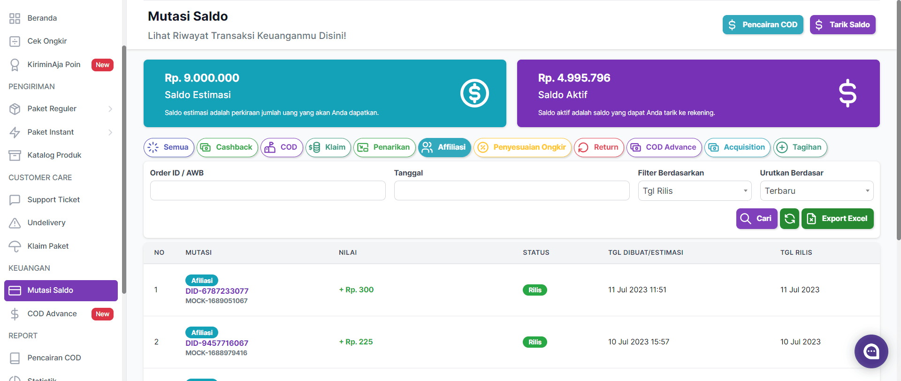The height and width of the screenshot is (381, 901).
Task: Open the Urutkan Berdasar dropdown
Action: (817, 191)
